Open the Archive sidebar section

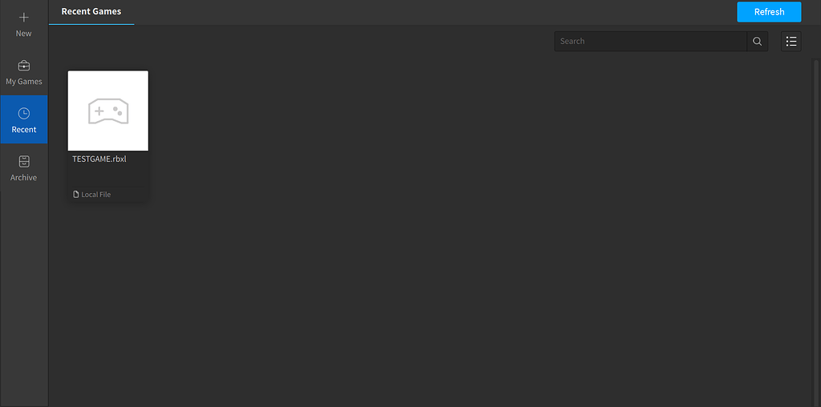tap(23, 167)
